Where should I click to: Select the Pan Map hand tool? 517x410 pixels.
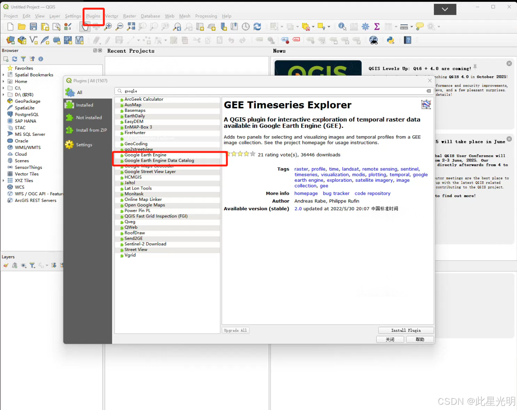(x=85, y=26)
